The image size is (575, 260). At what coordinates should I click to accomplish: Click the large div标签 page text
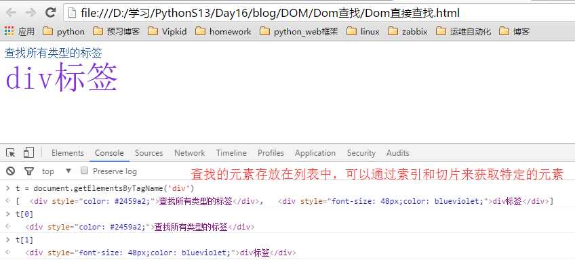tap(62, 77)
